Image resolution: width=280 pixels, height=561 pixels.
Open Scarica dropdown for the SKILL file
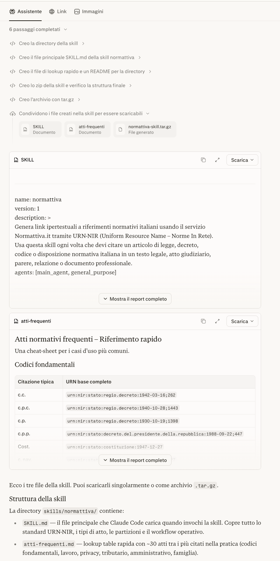pos(242,160)
